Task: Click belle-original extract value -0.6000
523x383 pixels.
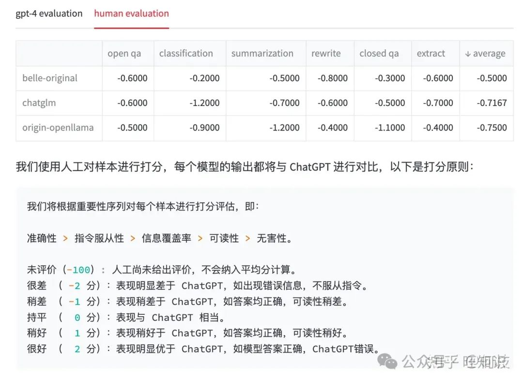Action: 438,78
